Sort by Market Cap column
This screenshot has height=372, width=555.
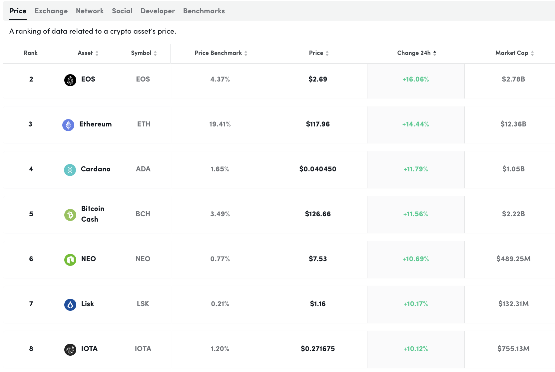click(x=514, y=53)
